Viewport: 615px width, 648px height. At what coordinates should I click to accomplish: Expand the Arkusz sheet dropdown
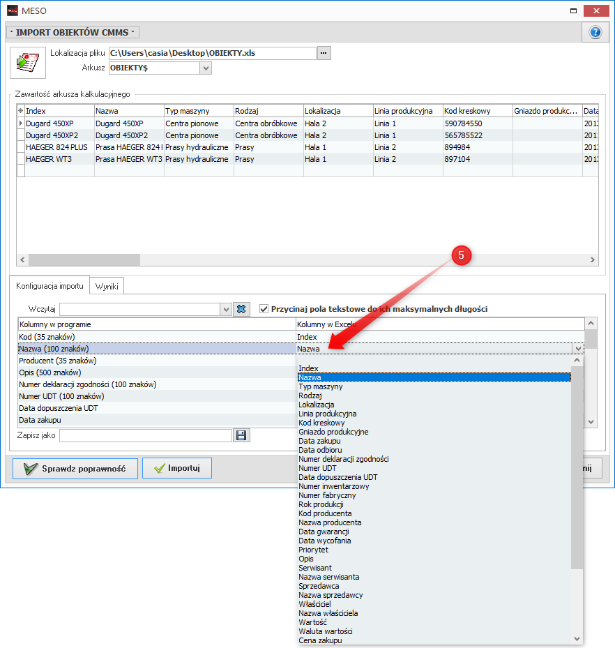(x=205, y=68)
